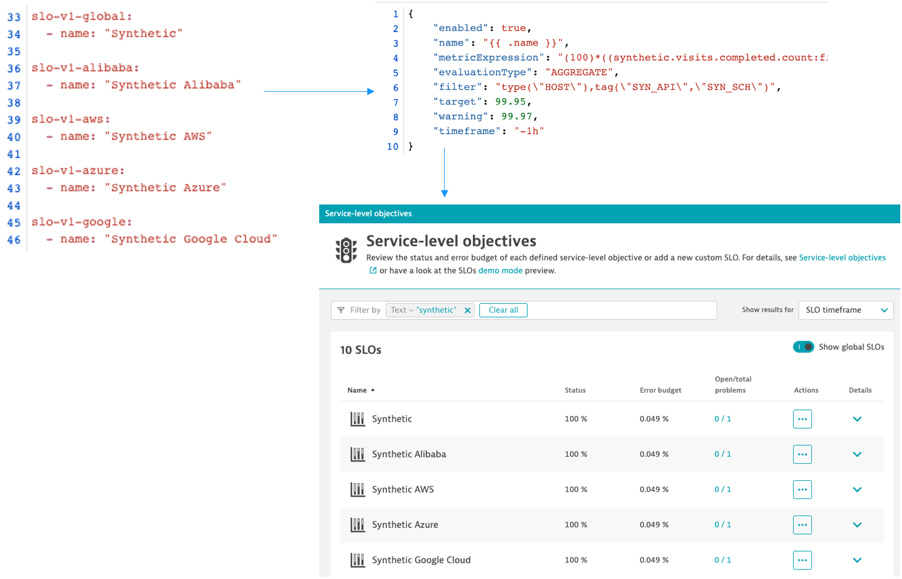Screen dimensions: 902x579
Task: Remove the "synthetic" text filter chip
Action: pyautogui.click(x=467, y=310)
